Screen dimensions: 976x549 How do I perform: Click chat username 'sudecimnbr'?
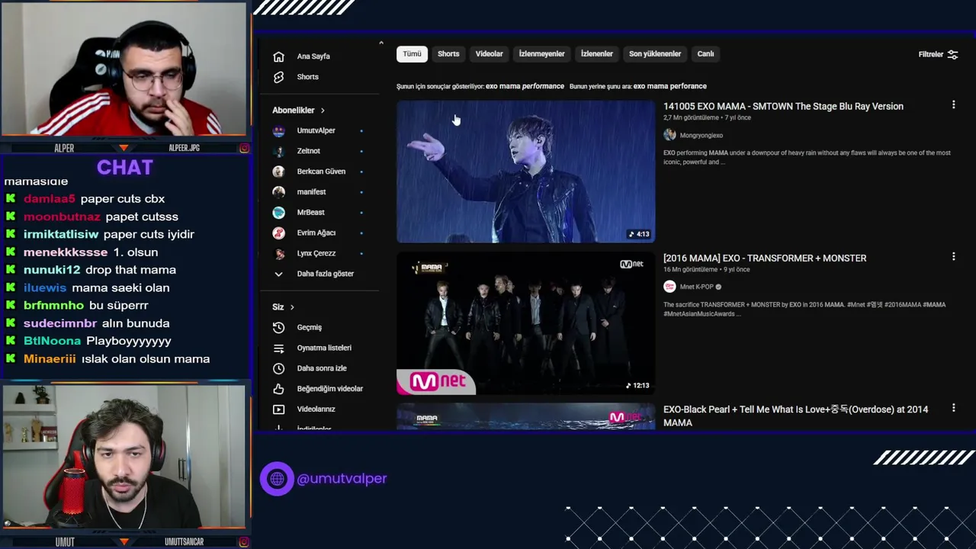[60, 323]
